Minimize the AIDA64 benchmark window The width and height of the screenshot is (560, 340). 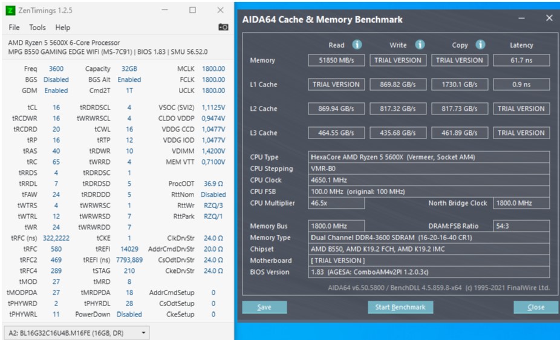pyautogui.click(x=521, y=18)
